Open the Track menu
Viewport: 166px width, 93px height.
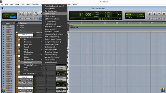(x=17, y=4)
